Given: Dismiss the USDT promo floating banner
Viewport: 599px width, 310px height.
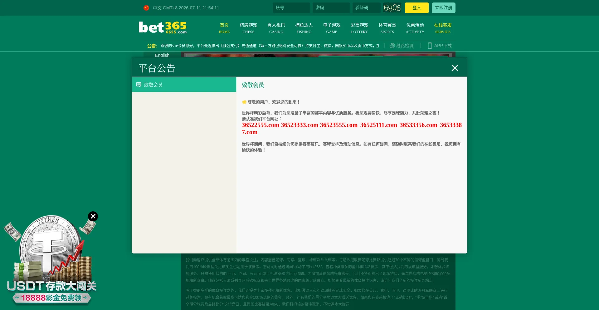Looking at the screenshot, I should point(93,216).
